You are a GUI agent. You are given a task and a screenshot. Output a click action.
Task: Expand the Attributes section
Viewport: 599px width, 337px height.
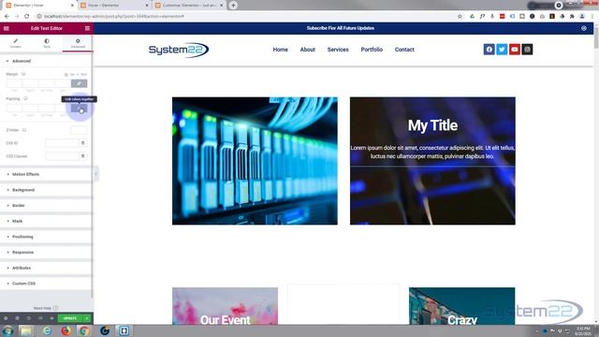tap(46, 269)
